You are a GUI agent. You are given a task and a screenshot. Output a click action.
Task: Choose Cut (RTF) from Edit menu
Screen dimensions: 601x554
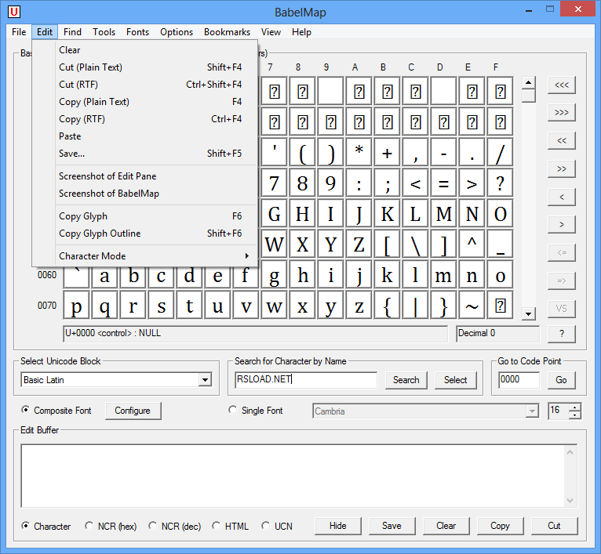click(x=155, y=84)
